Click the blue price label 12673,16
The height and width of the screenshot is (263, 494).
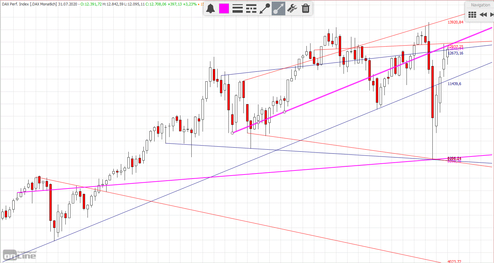[x=455, y=53]
